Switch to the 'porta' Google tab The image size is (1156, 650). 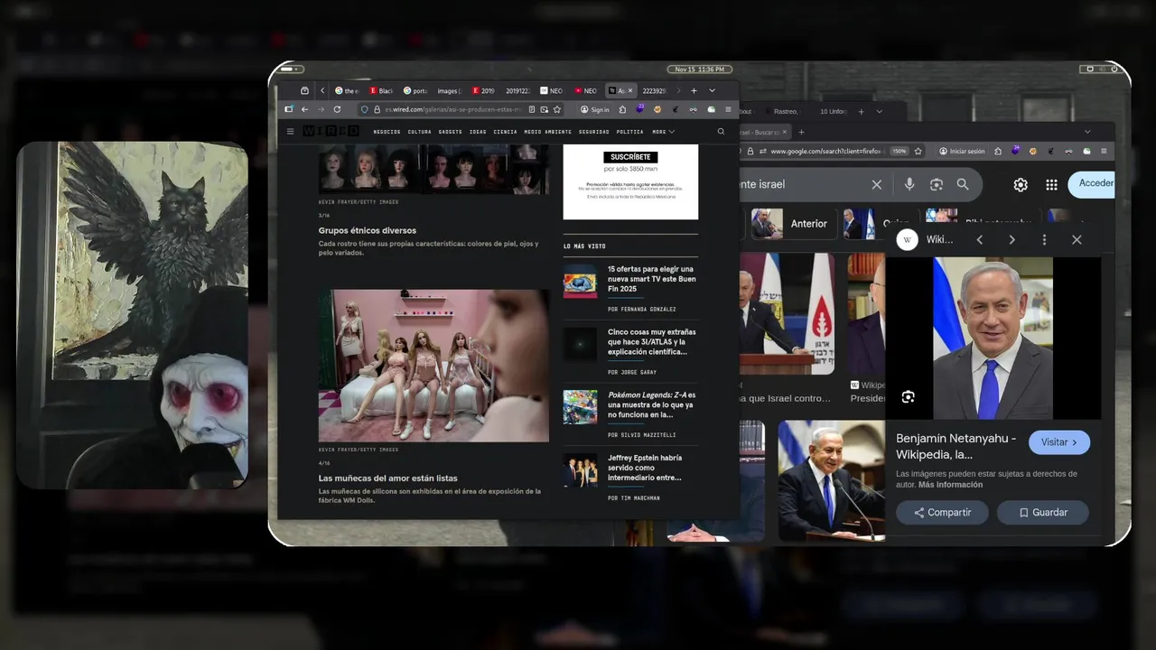click(x=416, y=90)
